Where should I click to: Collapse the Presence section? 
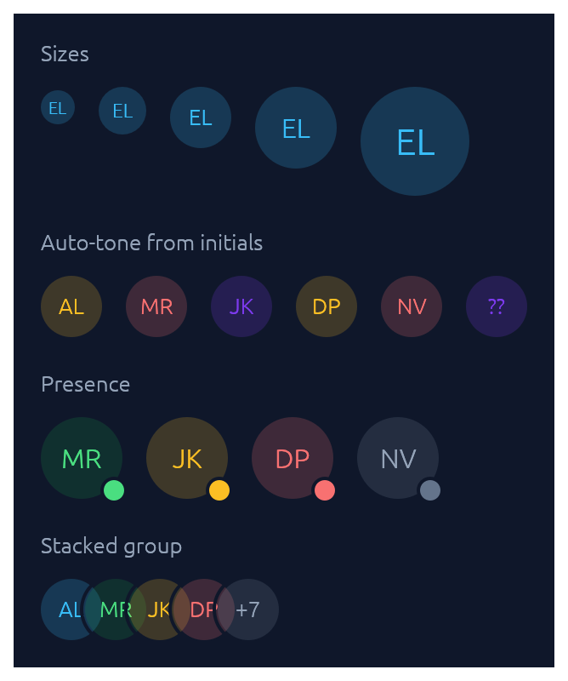[x=86, y=384]
